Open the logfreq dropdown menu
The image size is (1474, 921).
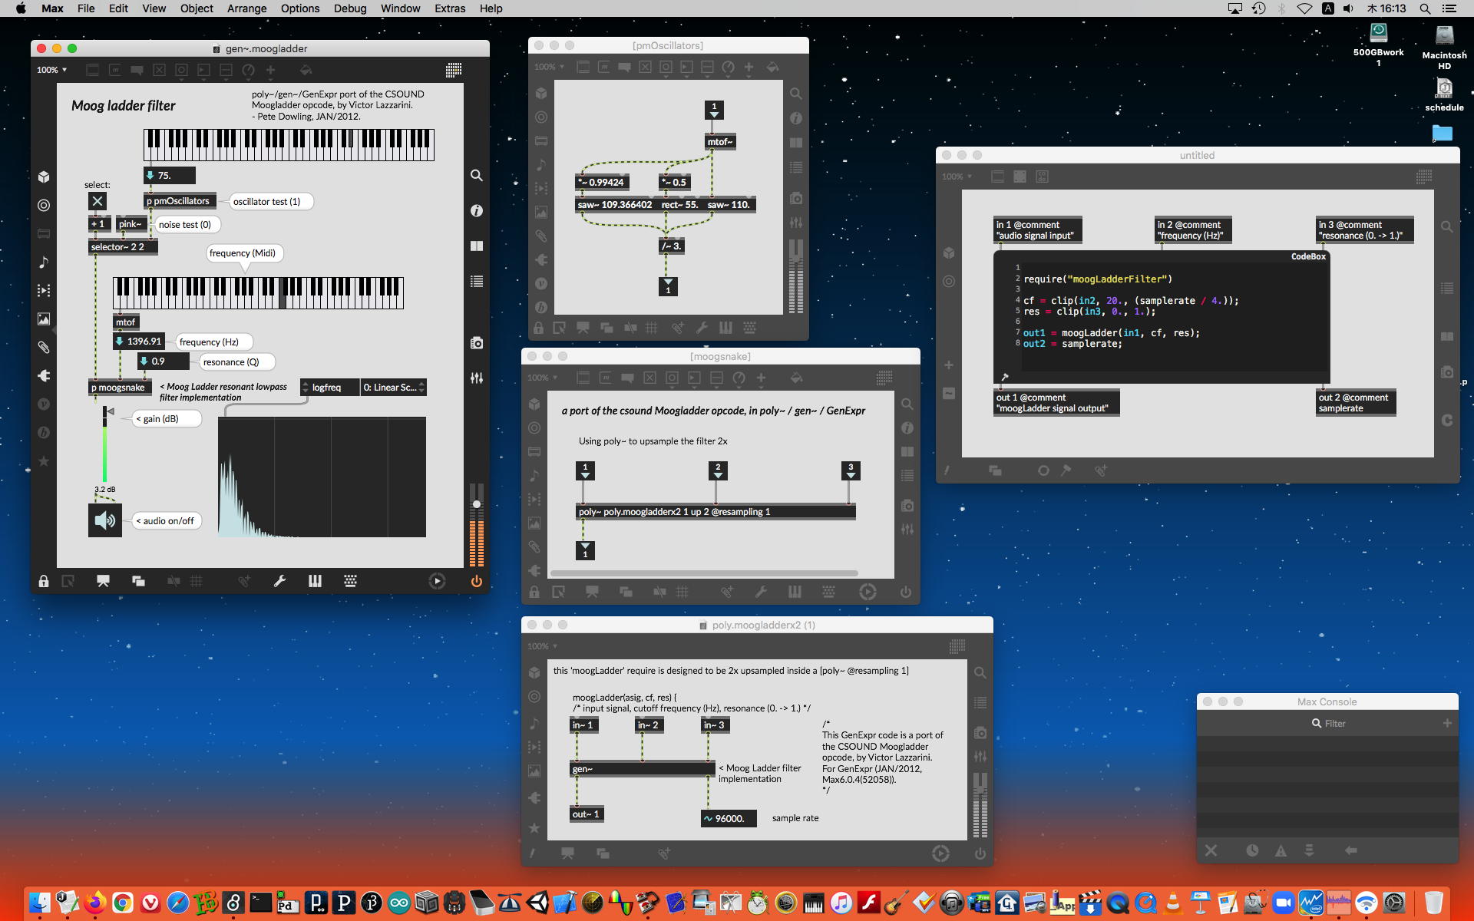coord(329,388)
